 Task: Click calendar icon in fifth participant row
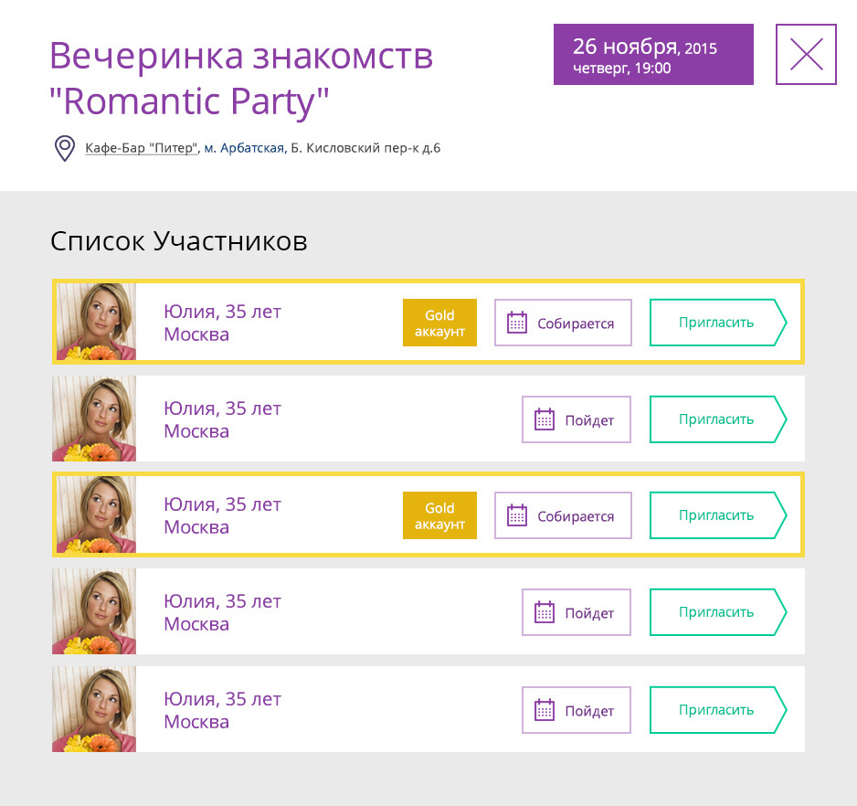click(545, 710)
